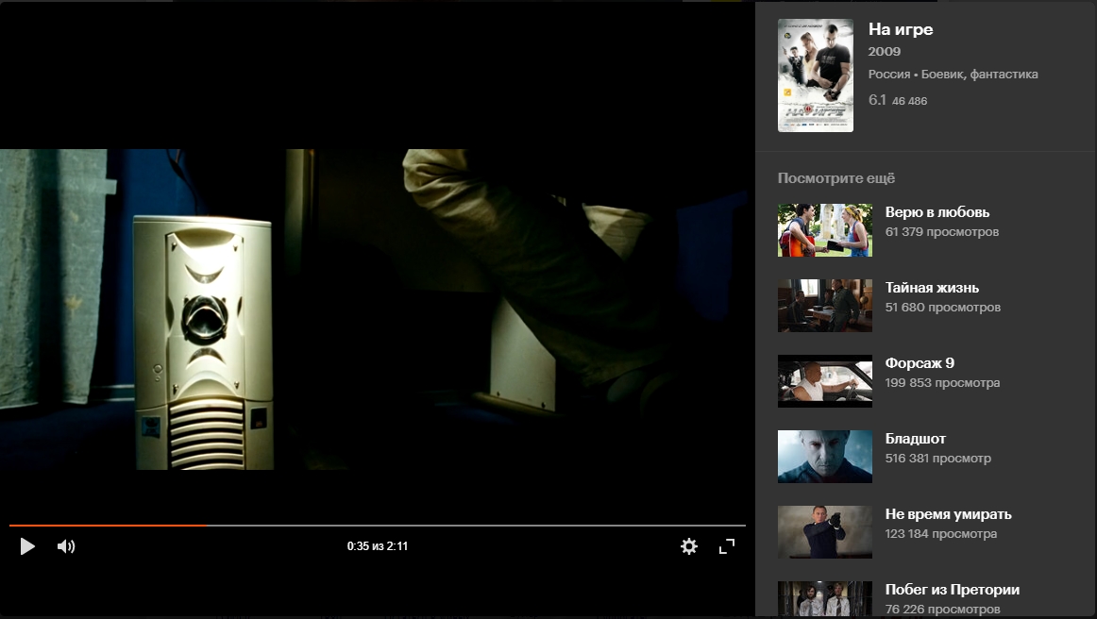
Task: Open the Тайная жизнь title
Action: [x=932, y=288]
